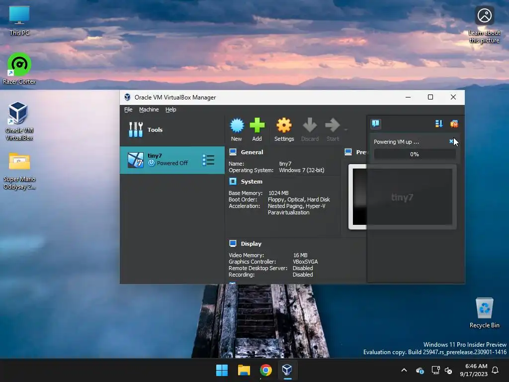Click the Start arrow icon
The width and height of the screenshot is (509, 382).
point(333,125)
